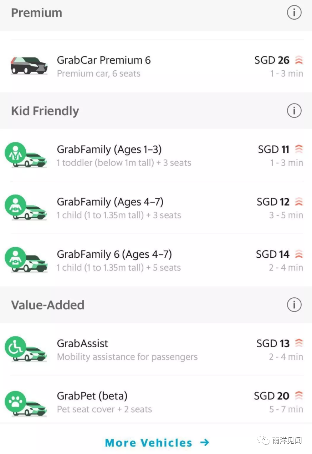This screenshot has width=312, height=454.
Task: Select GrabAssist mobility assistance ride
Action: 127,349
